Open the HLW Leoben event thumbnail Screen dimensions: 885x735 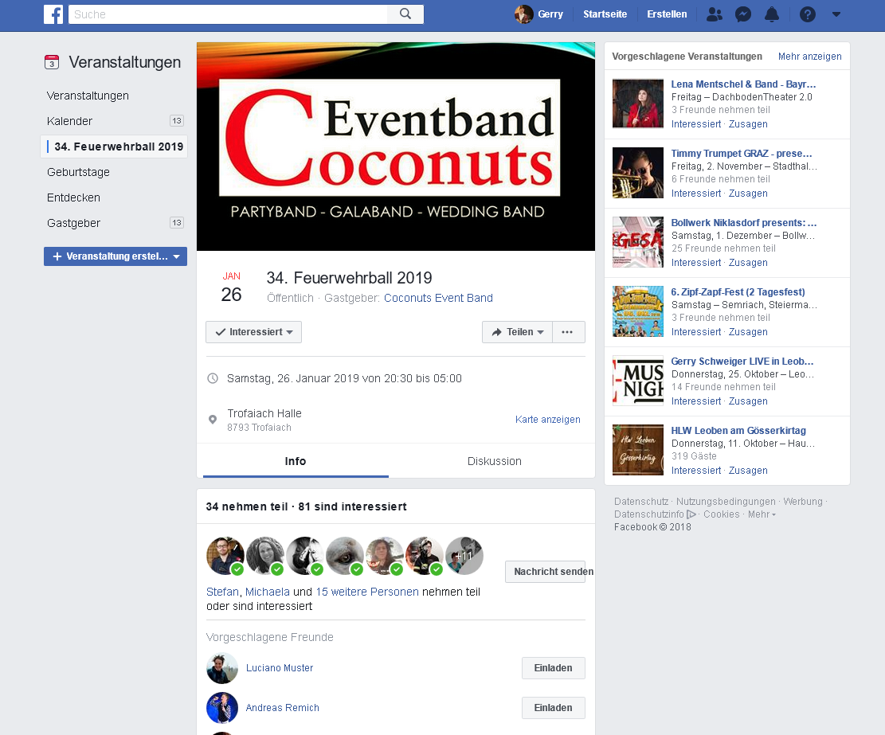638,450
